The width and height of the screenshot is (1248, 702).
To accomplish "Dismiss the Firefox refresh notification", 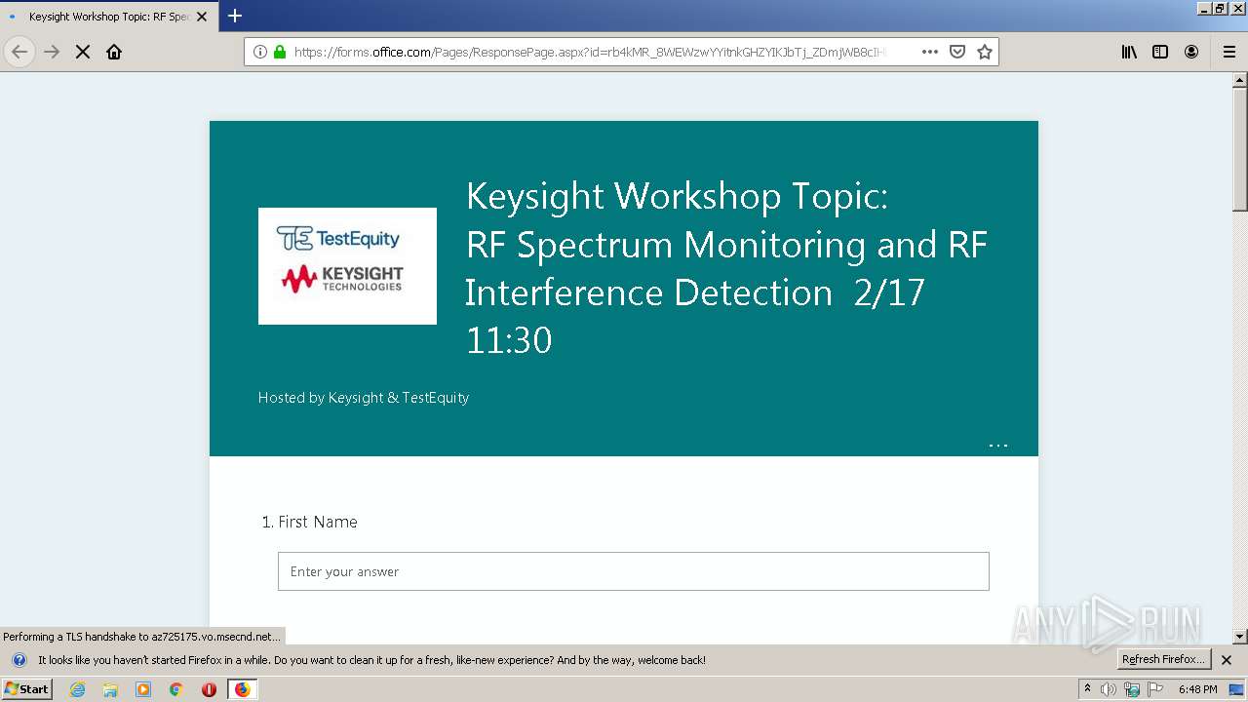I will (x=1227, y=660).
